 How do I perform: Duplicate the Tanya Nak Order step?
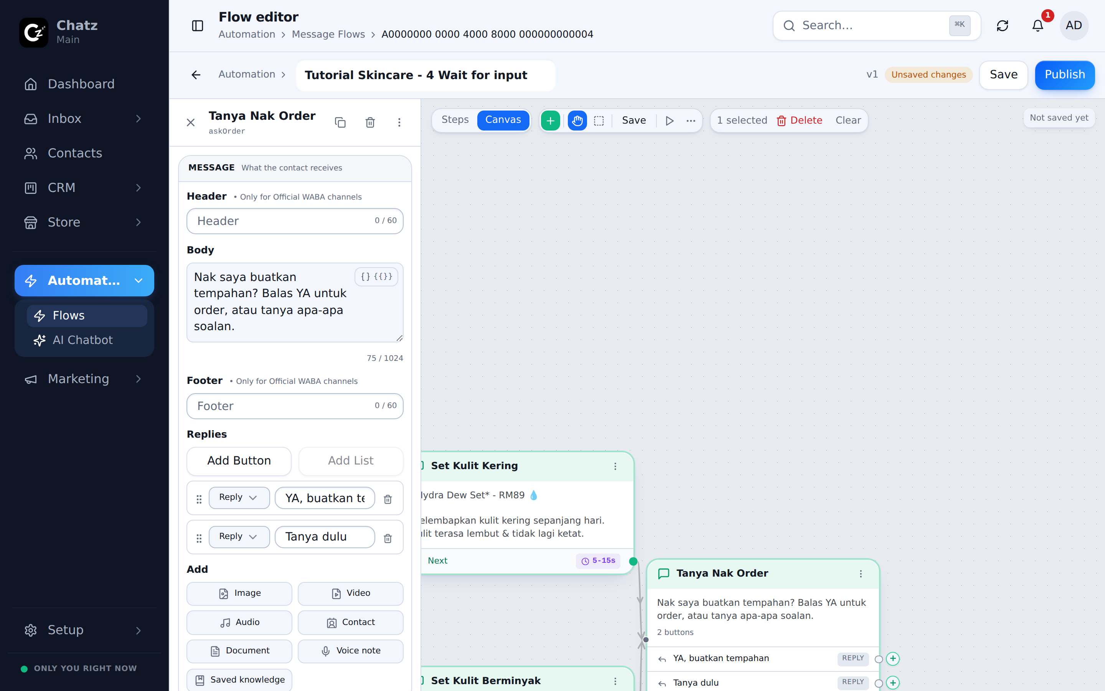point(340,122)
